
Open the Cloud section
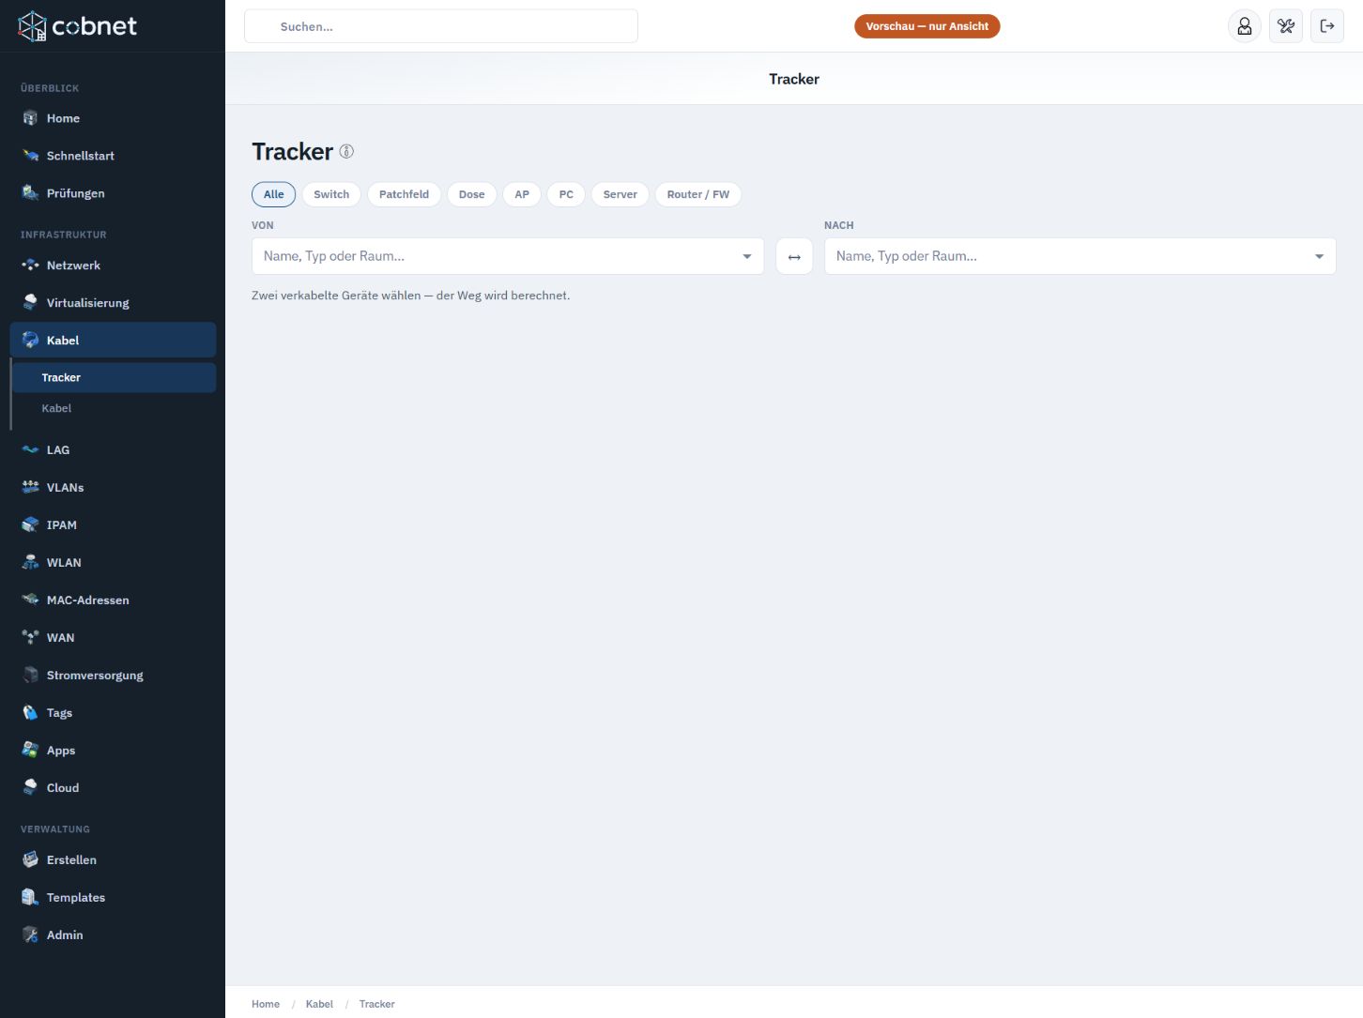[113, 788]
